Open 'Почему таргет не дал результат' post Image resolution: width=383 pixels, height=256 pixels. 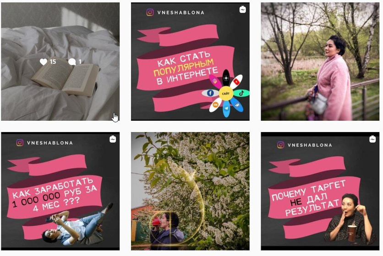pos(320,191)
